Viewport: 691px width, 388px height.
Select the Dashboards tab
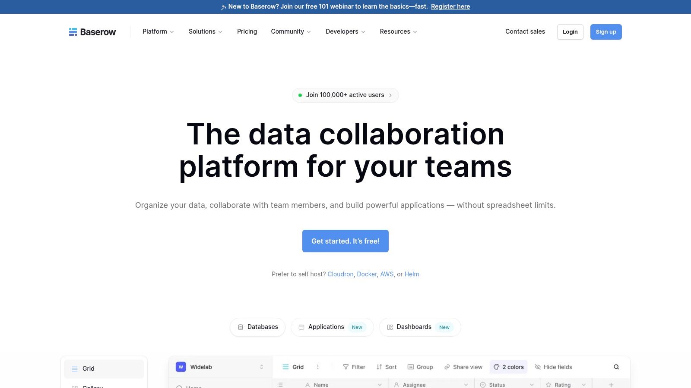pos(420,327)
